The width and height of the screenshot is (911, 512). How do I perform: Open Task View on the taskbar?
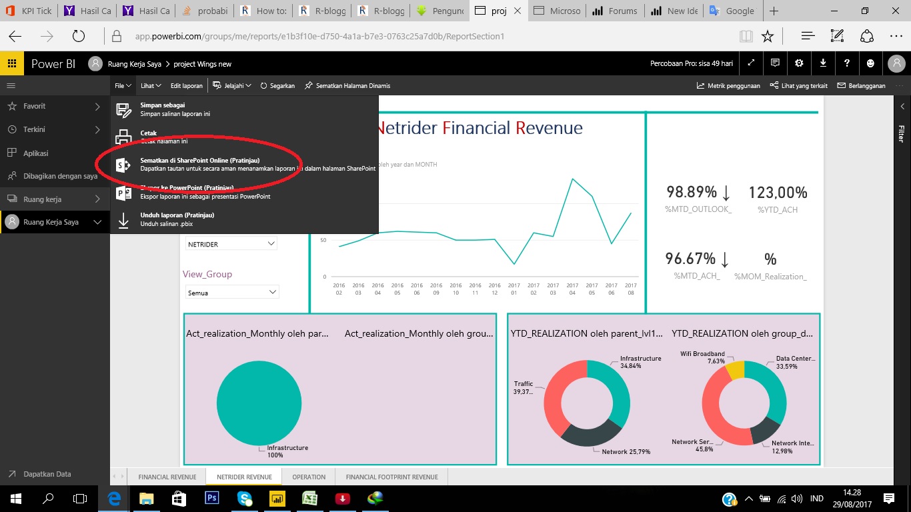coord(80,498)
